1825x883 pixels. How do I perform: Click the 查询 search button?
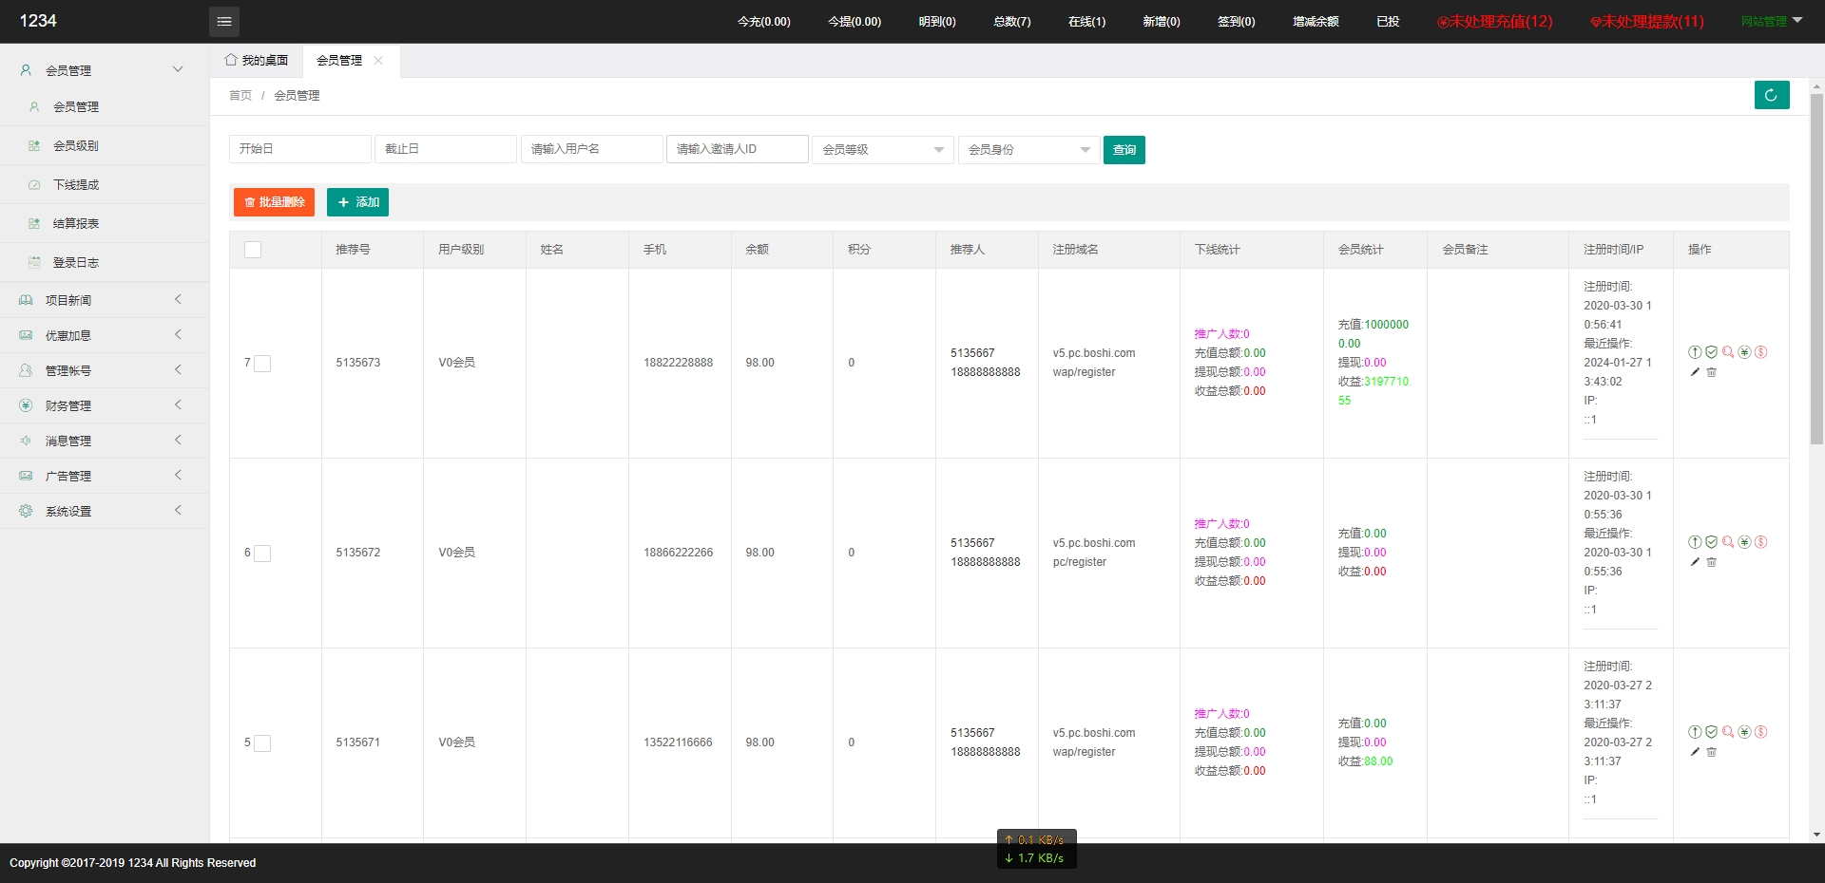click(x=1124, y=150)
